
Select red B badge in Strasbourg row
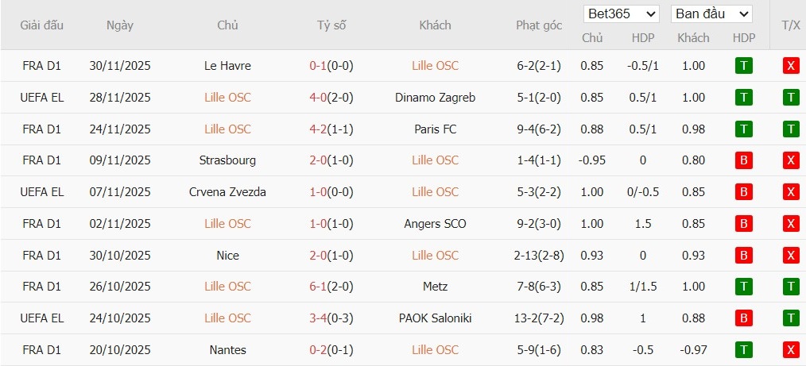(x=743, y=160)
